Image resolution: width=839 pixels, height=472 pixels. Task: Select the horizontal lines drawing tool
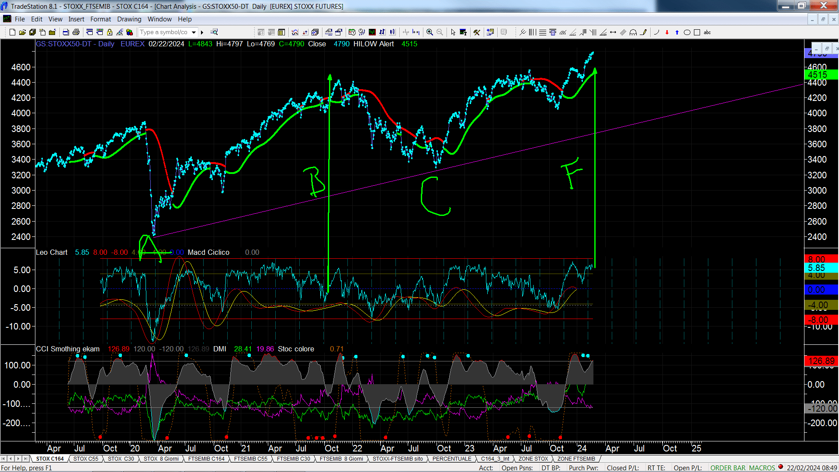coord(542,32)
